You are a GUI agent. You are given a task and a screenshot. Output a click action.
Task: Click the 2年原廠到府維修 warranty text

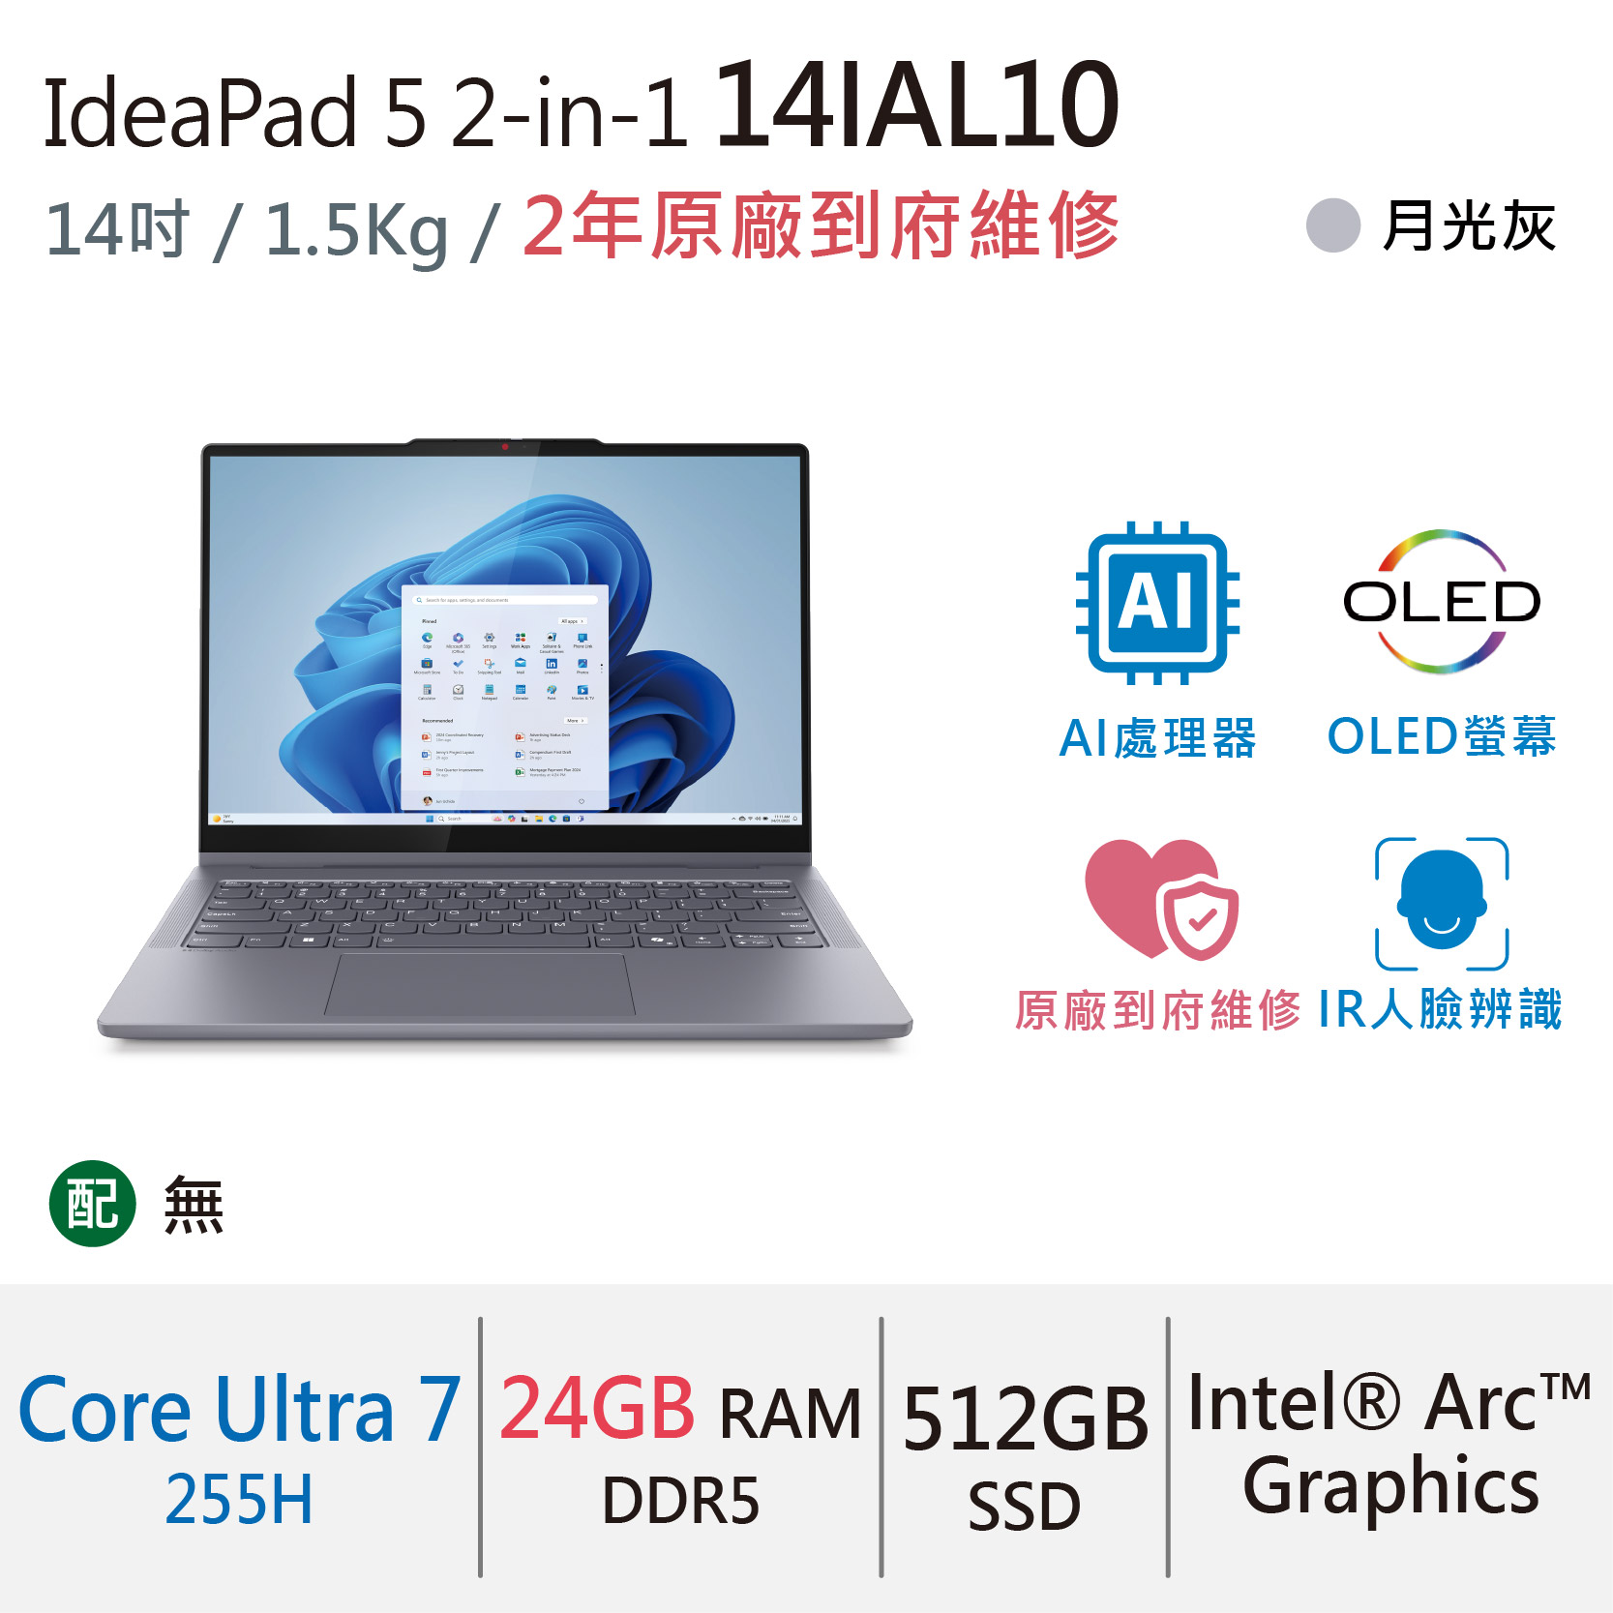(821, 226)
